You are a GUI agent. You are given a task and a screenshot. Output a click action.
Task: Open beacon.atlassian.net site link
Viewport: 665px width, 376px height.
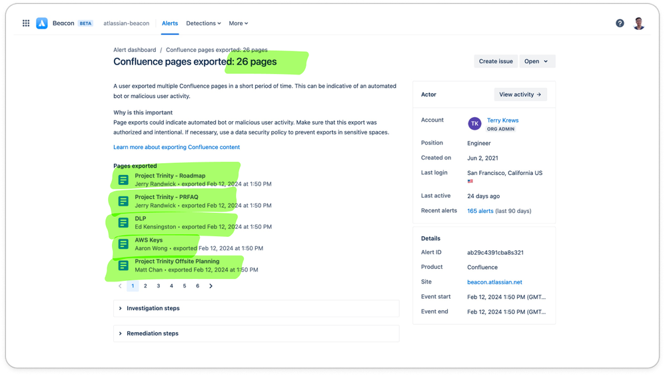494,282
